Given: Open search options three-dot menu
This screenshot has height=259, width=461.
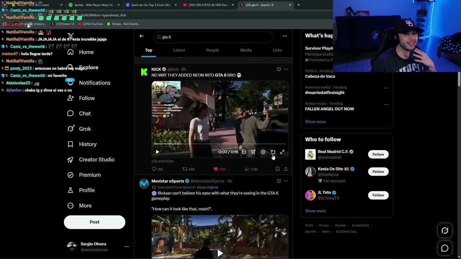Looking at the screenshot, I should tap(285, 36).
